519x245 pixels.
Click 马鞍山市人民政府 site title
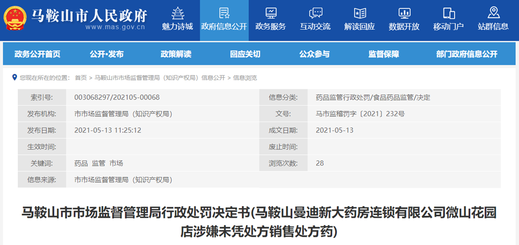tap(89, 15)
